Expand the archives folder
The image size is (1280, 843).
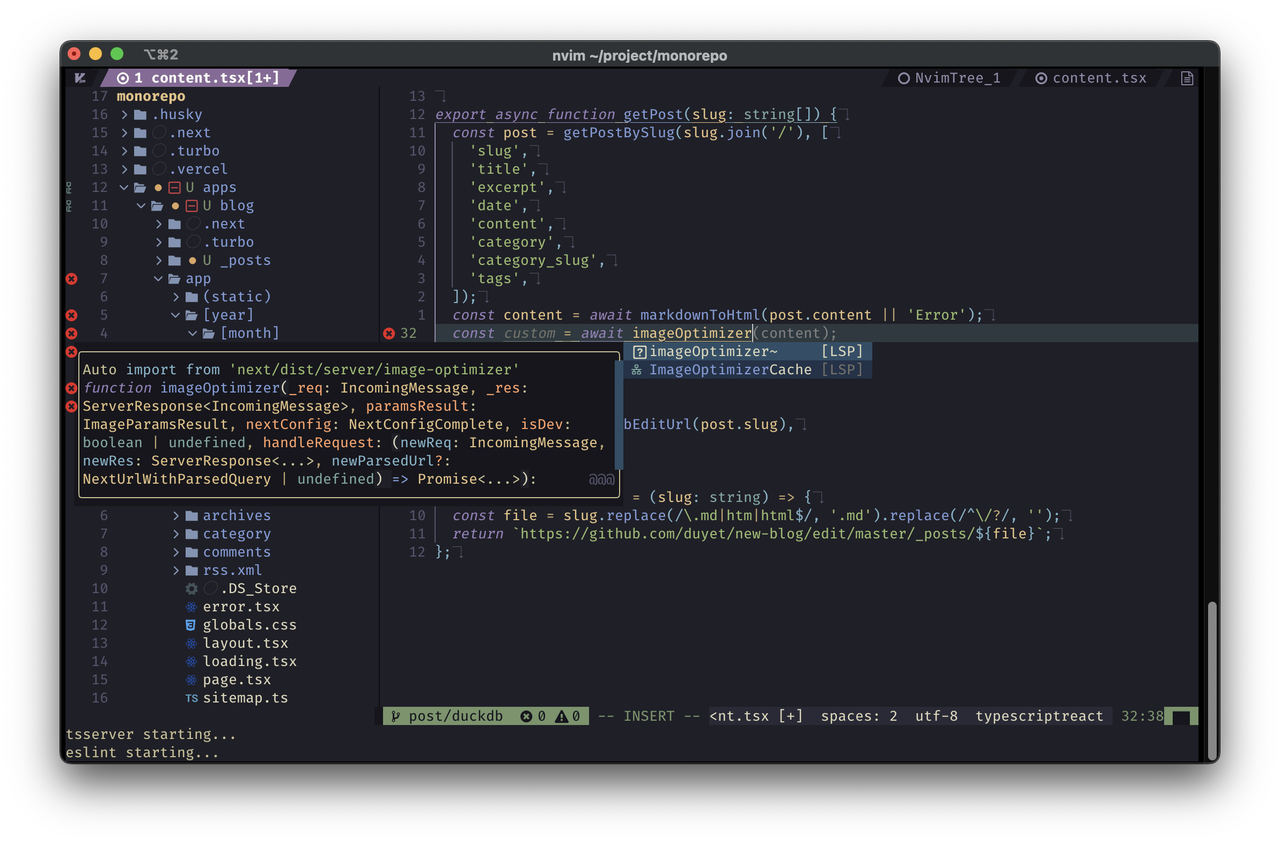176,515
